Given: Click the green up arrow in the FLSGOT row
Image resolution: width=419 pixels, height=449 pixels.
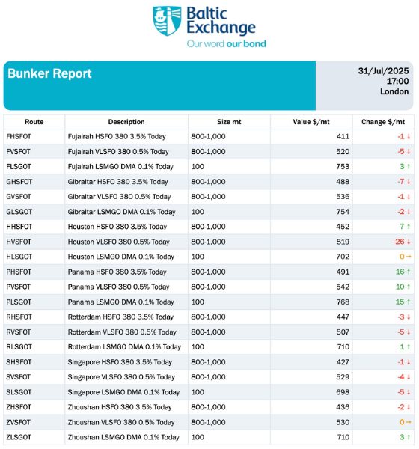Looking at the screenshot, I should (x=409, y=167).
